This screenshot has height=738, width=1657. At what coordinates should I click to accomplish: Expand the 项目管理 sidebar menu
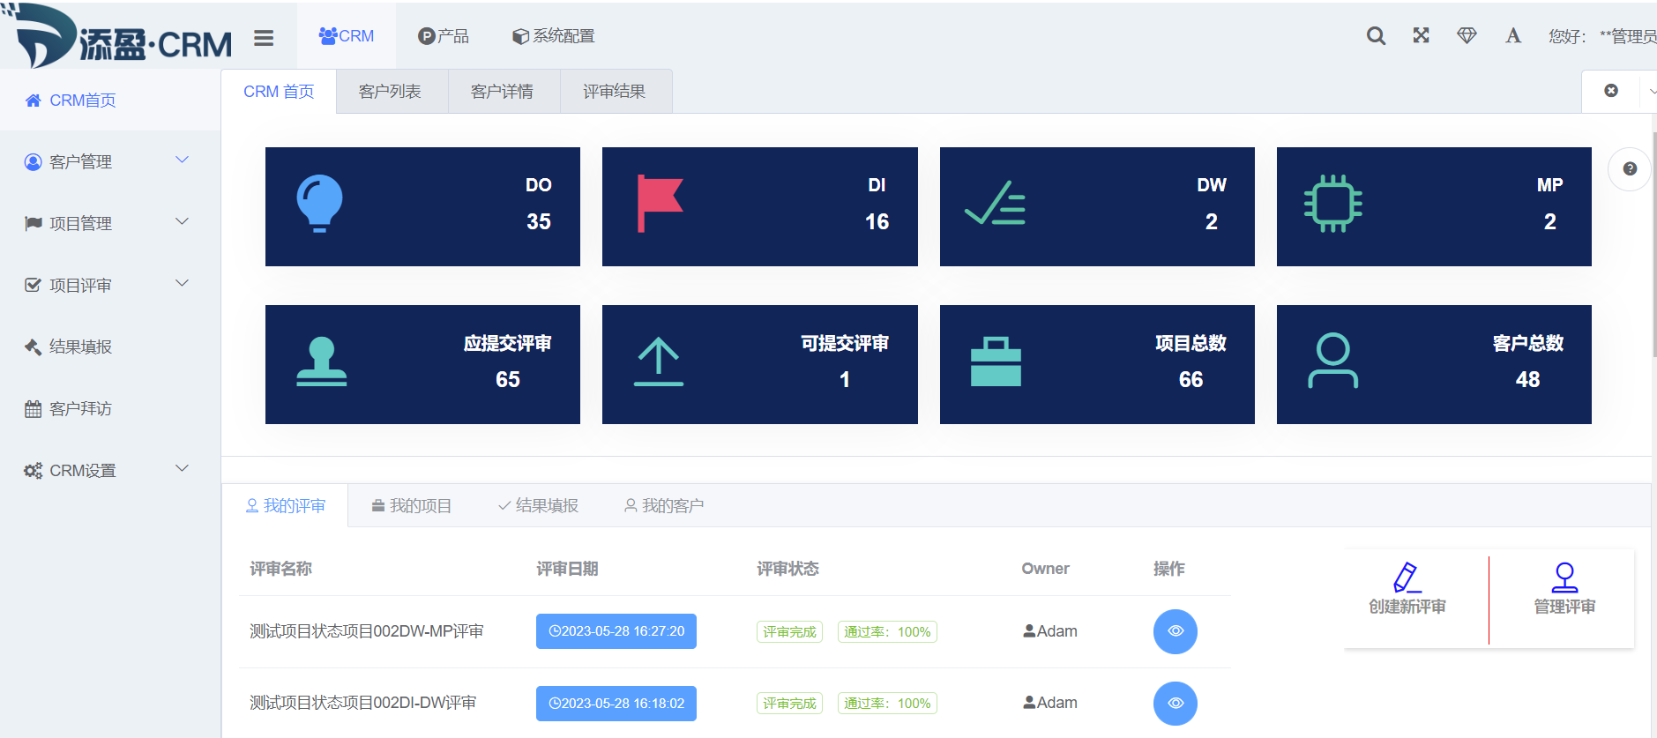[110, 223]
